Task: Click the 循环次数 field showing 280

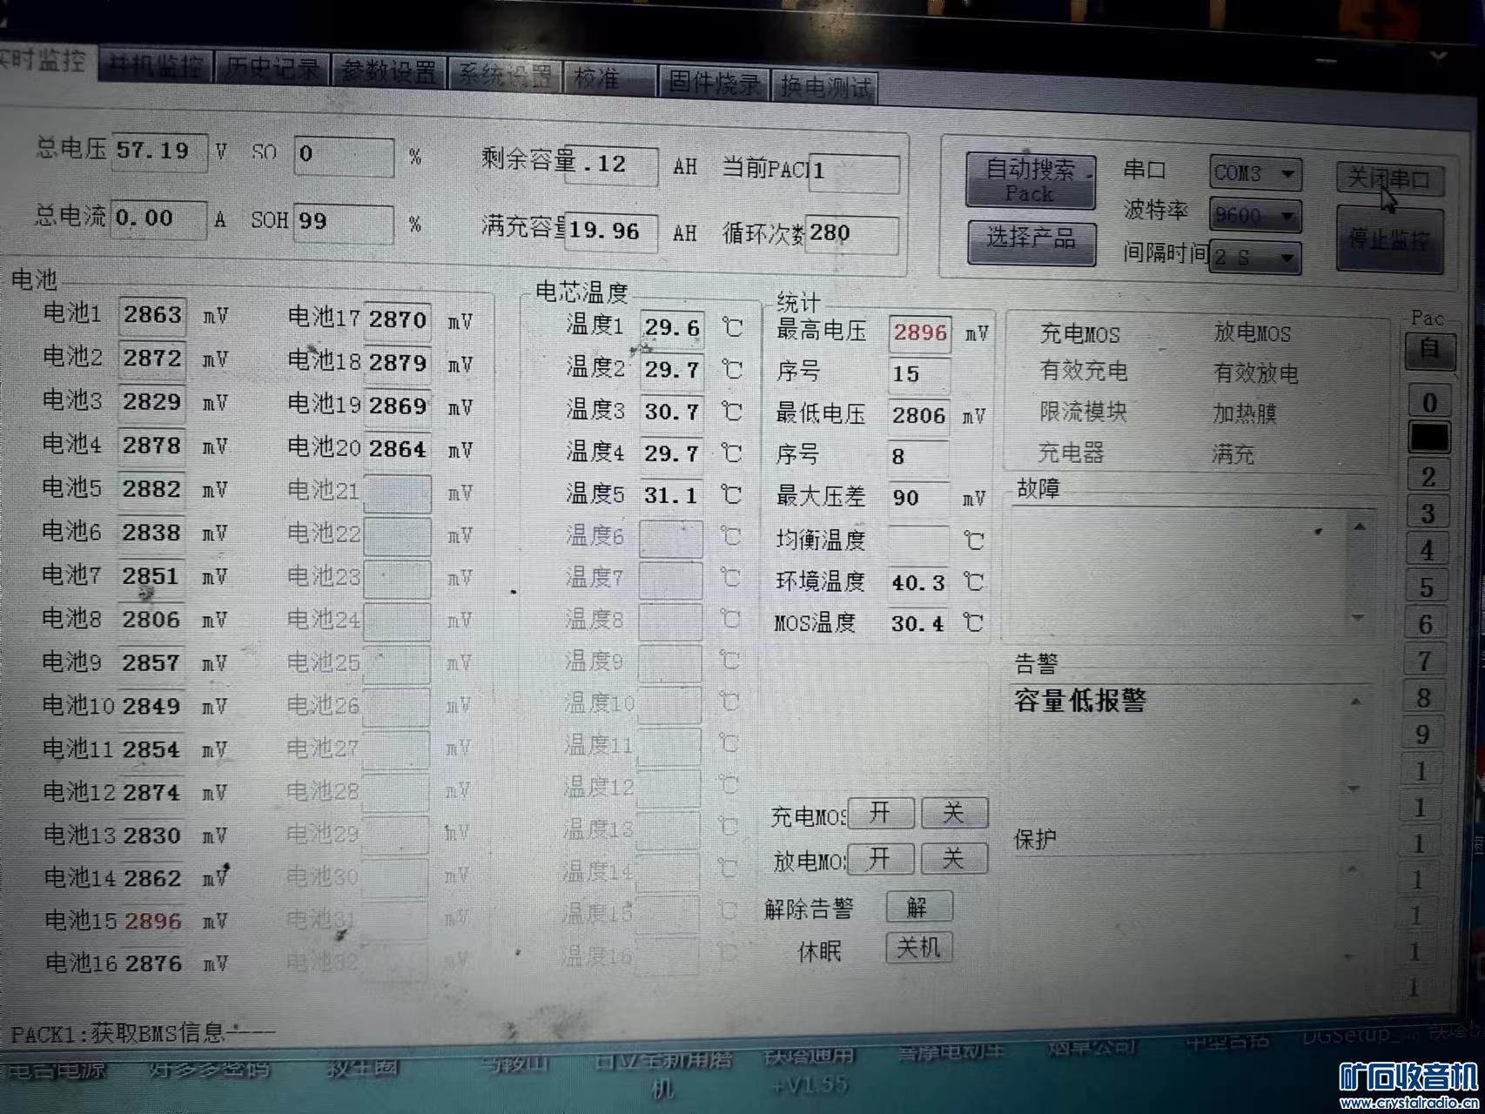Action: [x=852, y=234]
